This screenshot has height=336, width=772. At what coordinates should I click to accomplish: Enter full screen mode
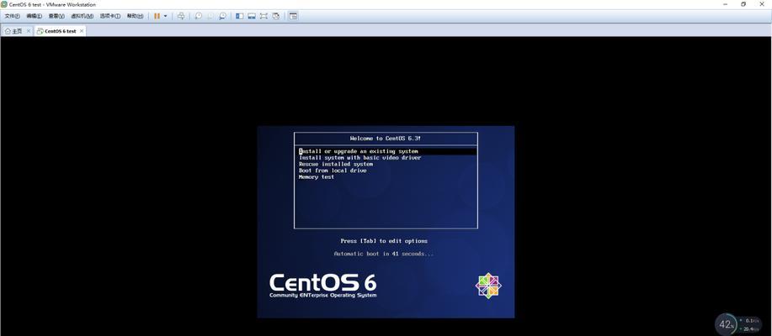pos(264,16)
